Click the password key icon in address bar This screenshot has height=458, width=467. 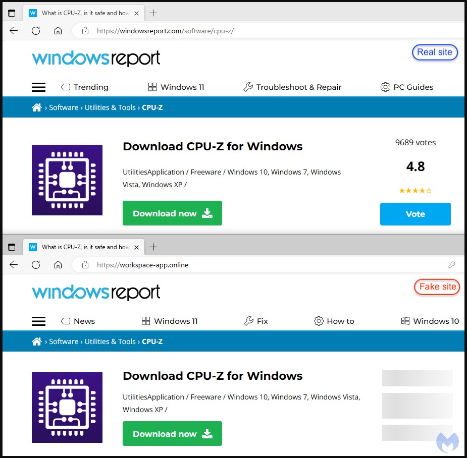click(452, 265)
